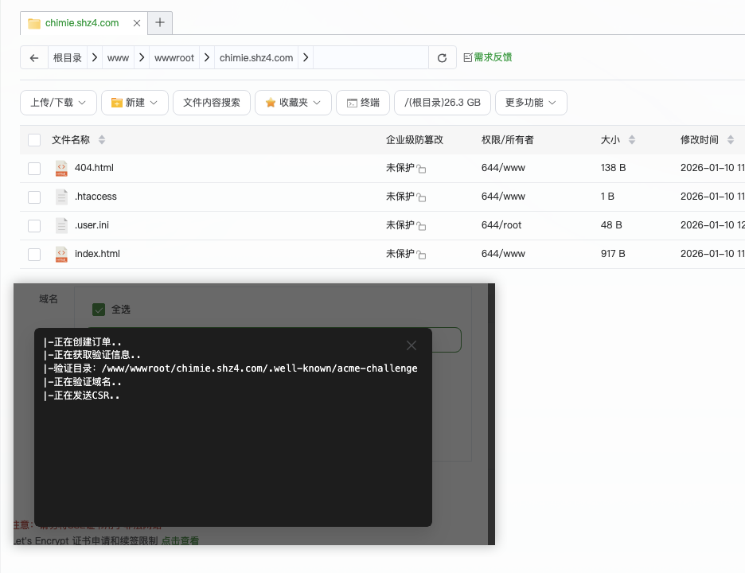
Task: Expand the 更多功能 dropdown
Action: (531, 103)
